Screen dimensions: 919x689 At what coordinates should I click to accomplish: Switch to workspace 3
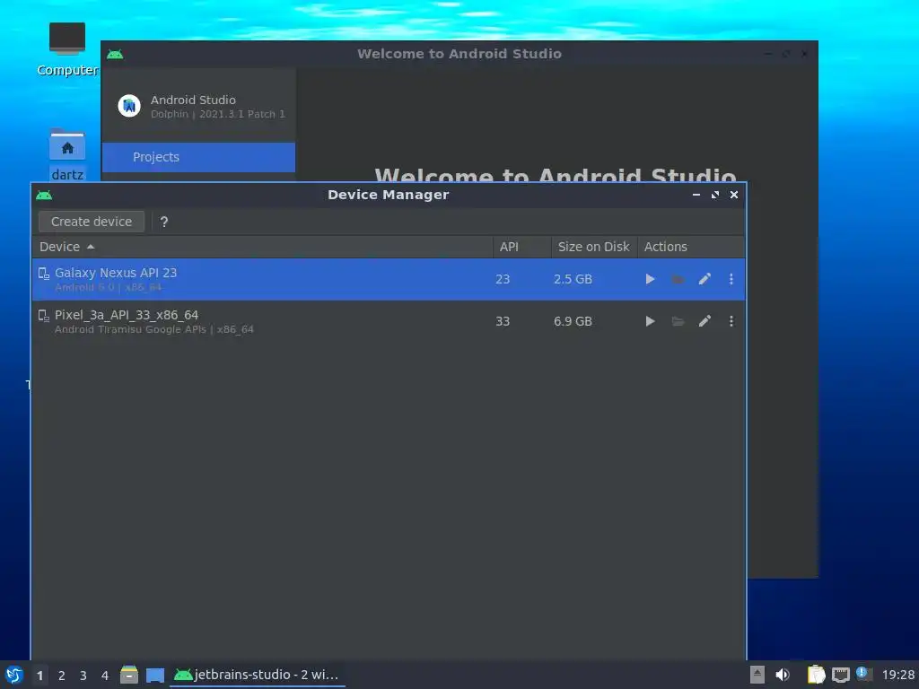point(83,676)
